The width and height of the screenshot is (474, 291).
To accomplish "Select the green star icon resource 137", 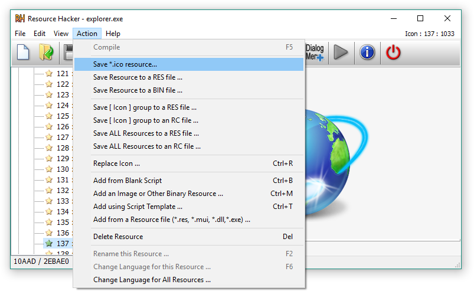I will (x=50, y=243).
